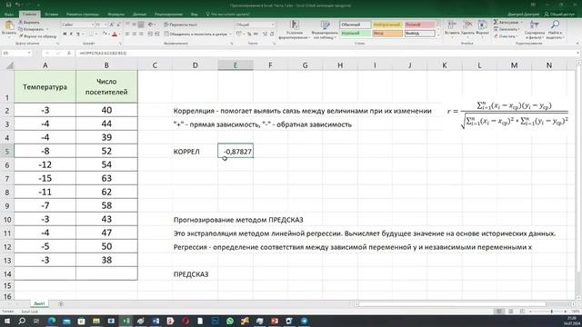Open the Format cells icon menu

point(482,25)
